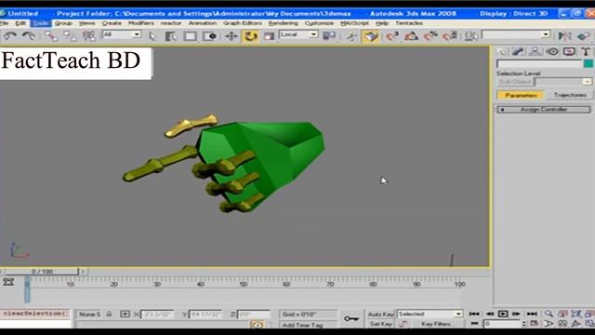
Task: Choose the Rectangular Selection Region tool
Action: point(190,36)
